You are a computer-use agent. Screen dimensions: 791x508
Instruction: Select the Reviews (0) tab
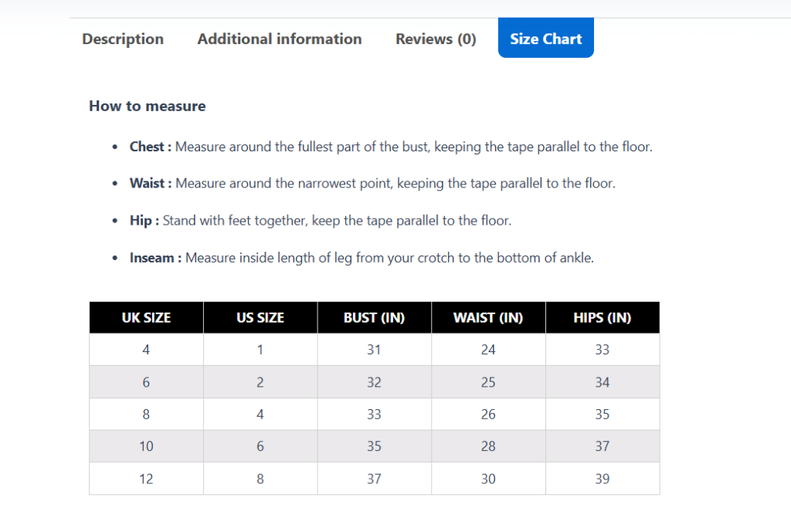(435, 39)
